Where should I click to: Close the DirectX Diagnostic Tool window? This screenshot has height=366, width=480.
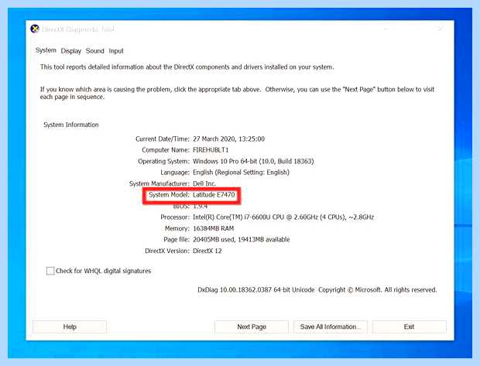(x=441, y=29)
